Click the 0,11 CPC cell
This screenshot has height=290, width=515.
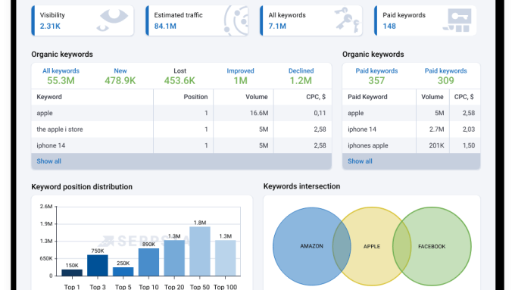(x=320, y=113)
